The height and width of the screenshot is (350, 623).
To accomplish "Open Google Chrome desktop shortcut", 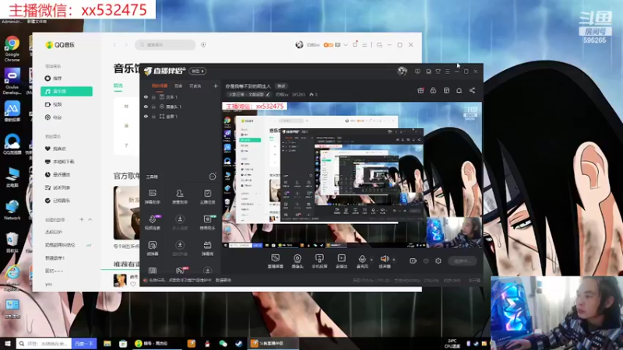I will click(x=12, y=48).
